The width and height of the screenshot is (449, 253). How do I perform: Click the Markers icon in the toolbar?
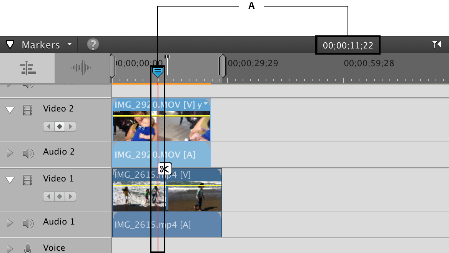point(10,45)
